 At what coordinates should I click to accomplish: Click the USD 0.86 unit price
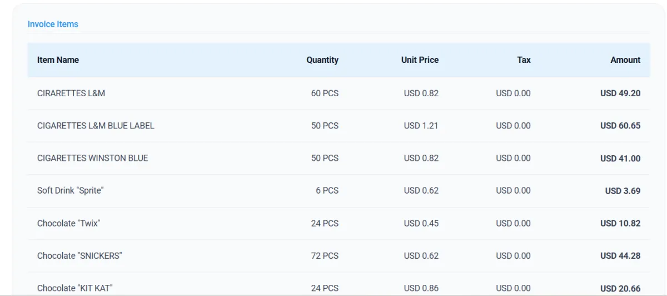[x=421, y=288]
